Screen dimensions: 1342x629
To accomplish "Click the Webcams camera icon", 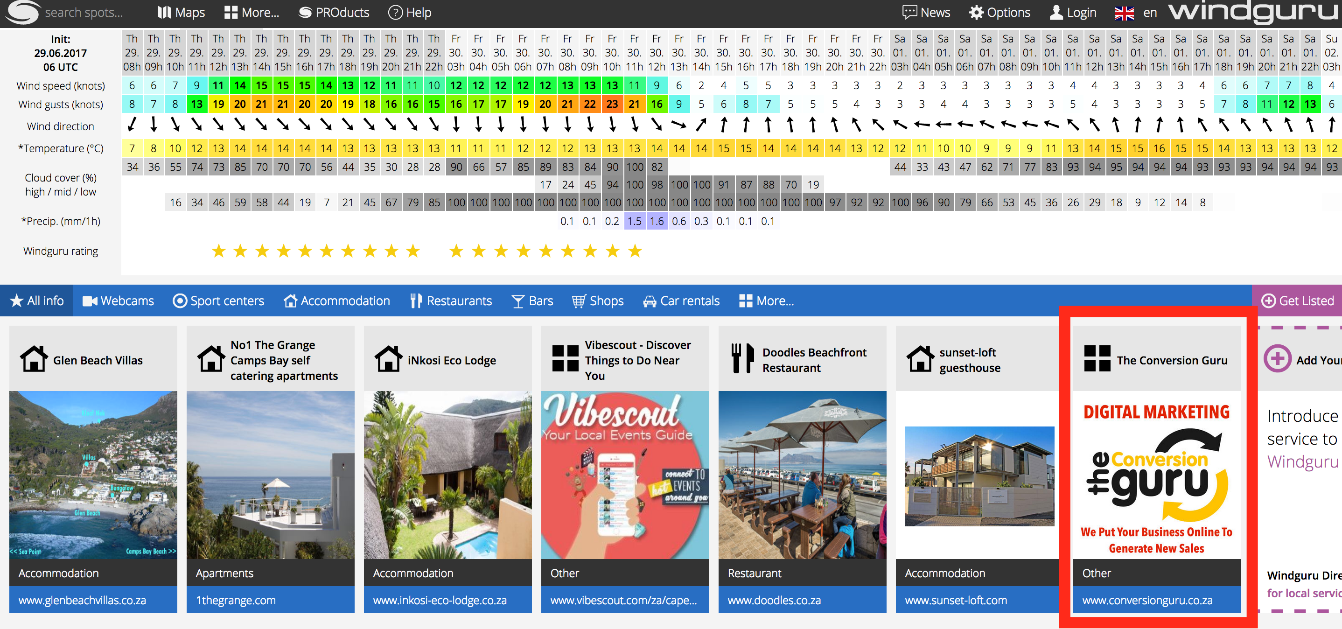I will (90, 301).
